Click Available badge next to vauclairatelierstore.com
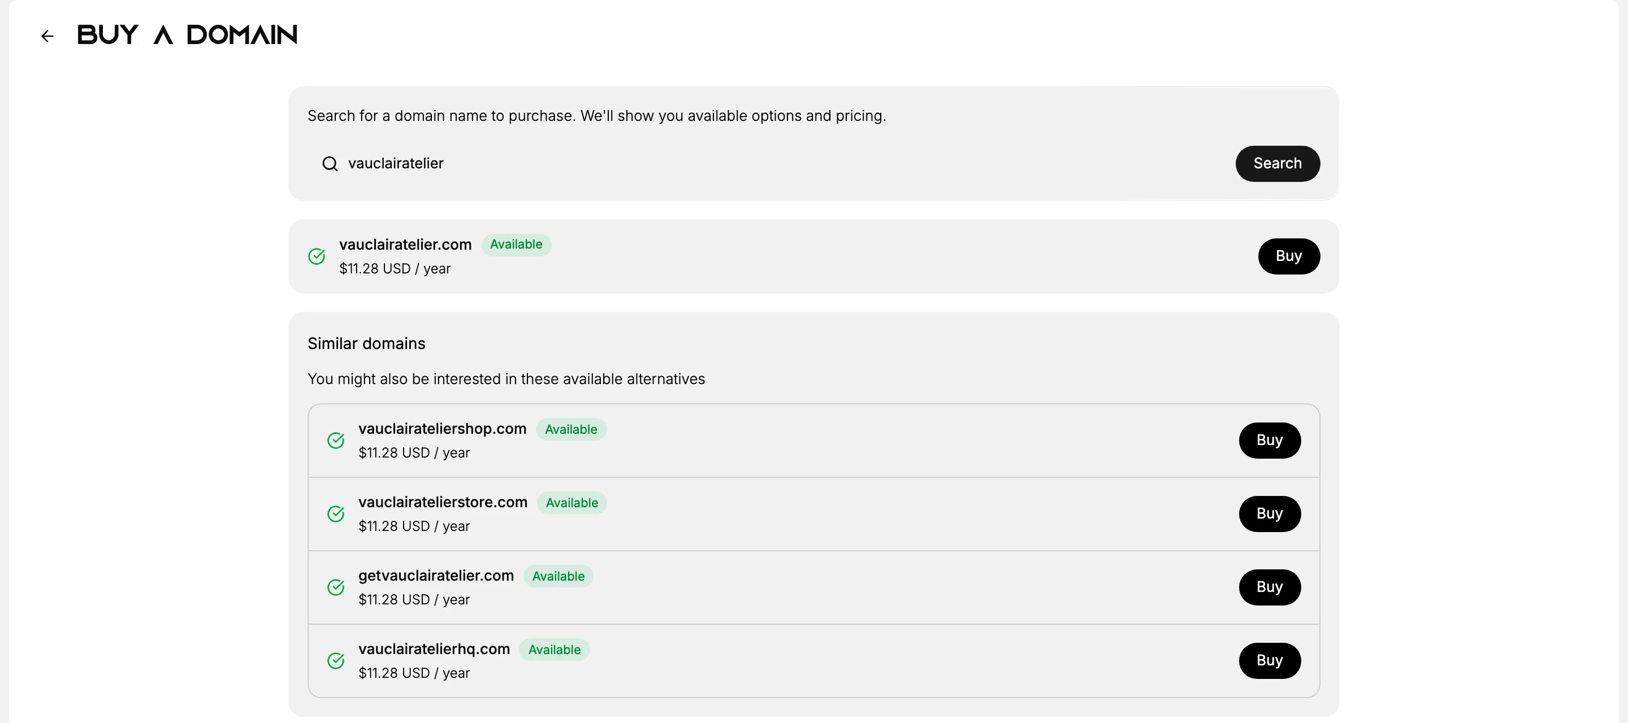The image size is (1628, 723). tap(571, 503)
